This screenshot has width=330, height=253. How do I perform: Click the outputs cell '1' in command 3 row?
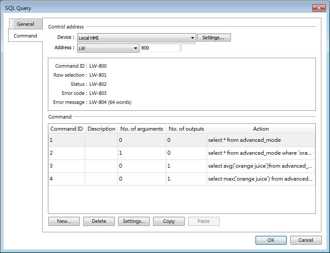coord(186,166)
